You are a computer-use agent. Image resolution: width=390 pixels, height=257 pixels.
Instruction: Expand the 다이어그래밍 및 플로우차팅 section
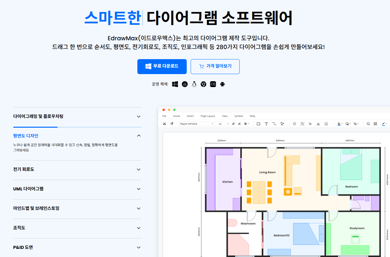click(x=77, y=116)
